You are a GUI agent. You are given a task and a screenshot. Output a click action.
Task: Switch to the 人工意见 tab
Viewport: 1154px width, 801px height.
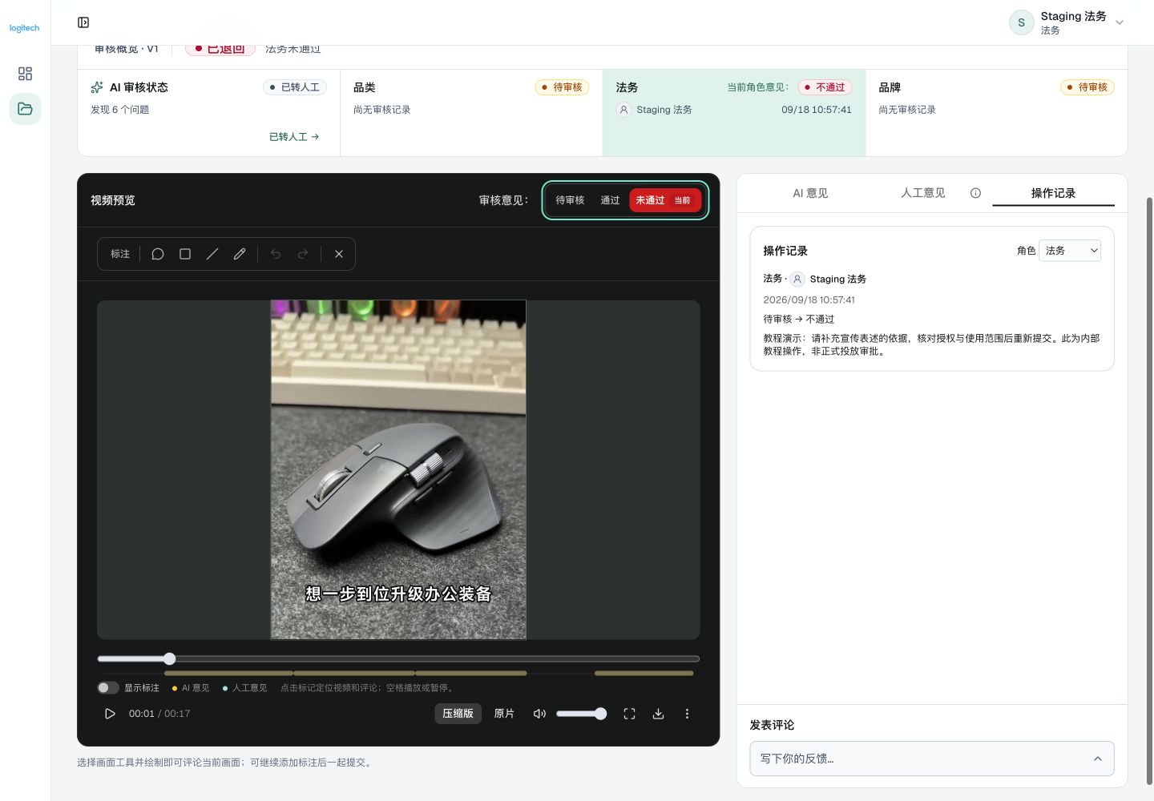click(923, 193)
